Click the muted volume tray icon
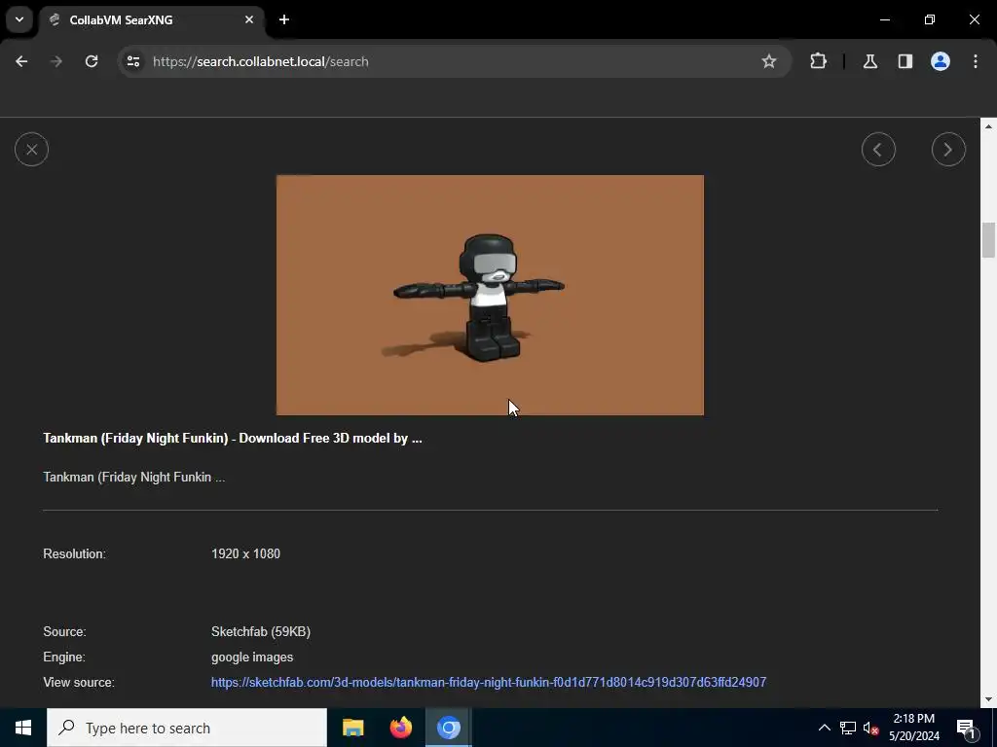Screen dimensions: 997x747 pos(871,728)
